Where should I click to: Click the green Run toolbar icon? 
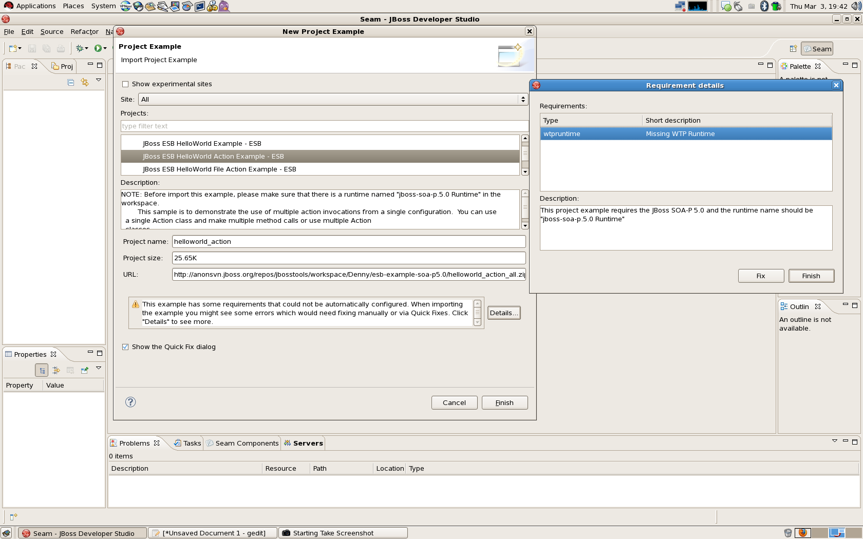point(98,48)
